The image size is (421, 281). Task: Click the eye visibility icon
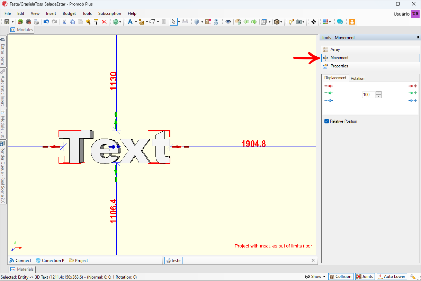click(228, 22)
